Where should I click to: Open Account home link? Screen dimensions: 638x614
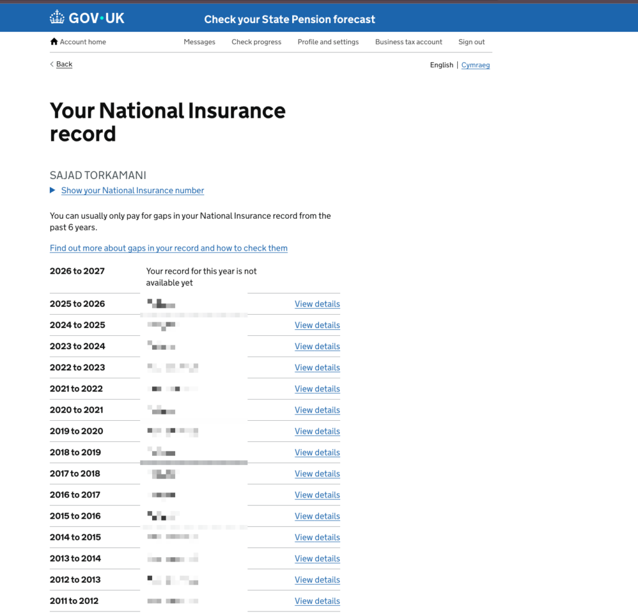point(83,42)
